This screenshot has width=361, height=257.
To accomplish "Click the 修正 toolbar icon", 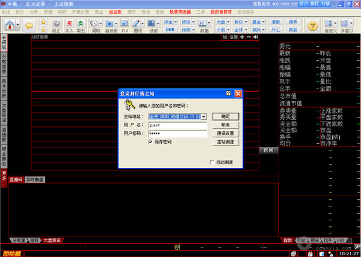I will point(57,23).
